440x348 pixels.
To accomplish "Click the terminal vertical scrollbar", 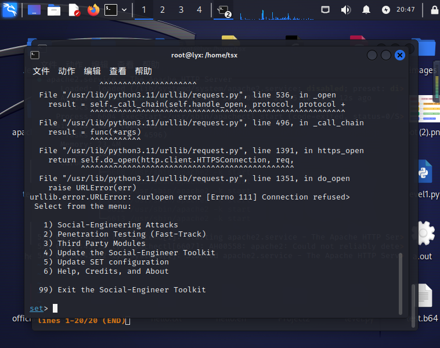I will click(x=401, y=283).
